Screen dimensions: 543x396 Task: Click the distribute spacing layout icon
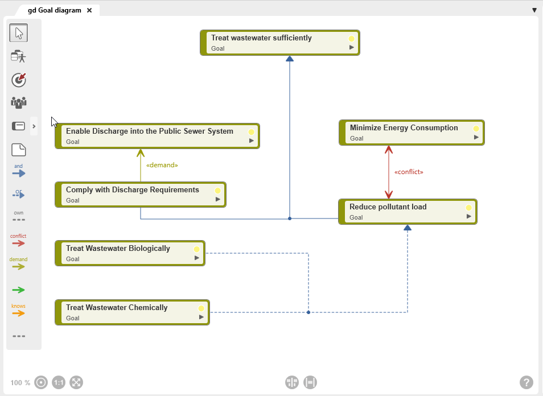(310, 382)
